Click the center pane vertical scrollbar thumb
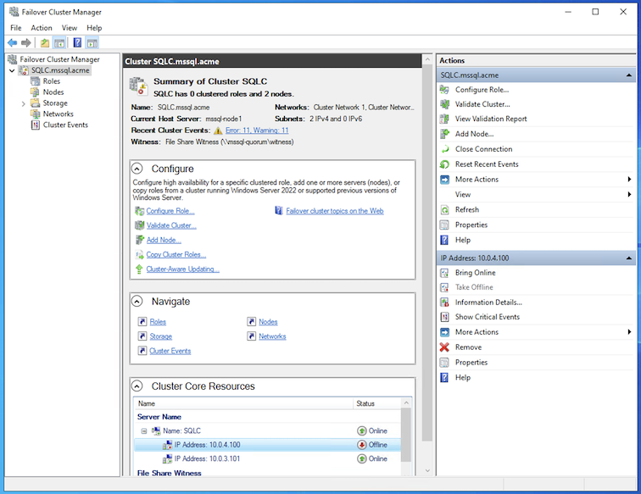Image resolution: width=641 pixels, height=494 pixels. click(x=426, y=254)
